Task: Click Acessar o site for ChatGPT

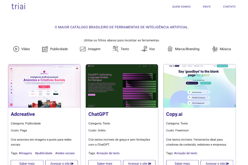Action: tap(139, 163)
